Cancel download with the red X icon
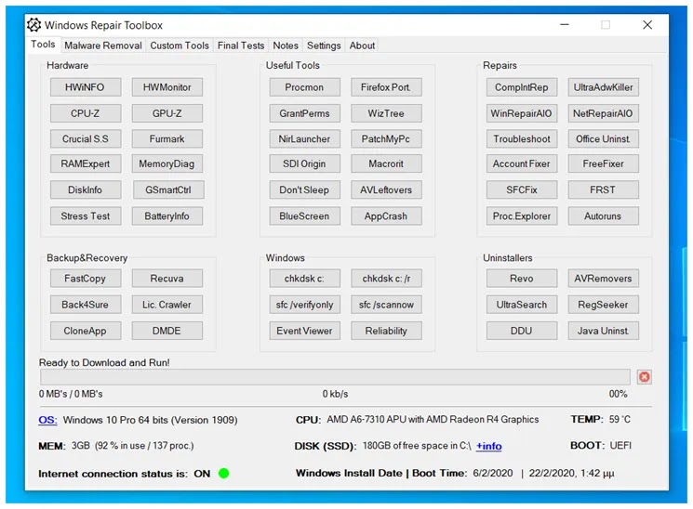This screenshot has height=509, width=693. [644, 377]
